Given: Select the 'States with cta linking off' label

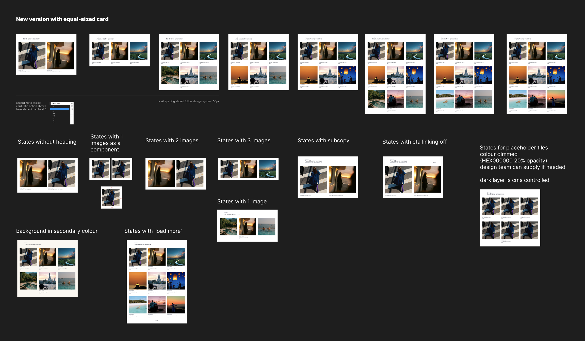Looking at the screenshot, I should [x=415, y=142].
